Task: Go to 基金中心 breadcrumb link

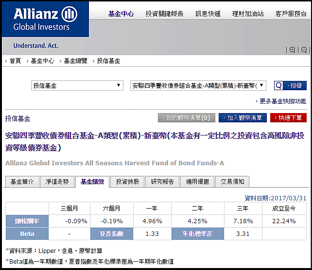Action: tap(42, 60)
